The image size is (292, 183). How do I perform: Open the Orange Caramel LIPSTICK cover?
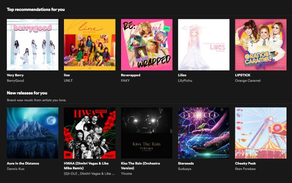point(261,45)
